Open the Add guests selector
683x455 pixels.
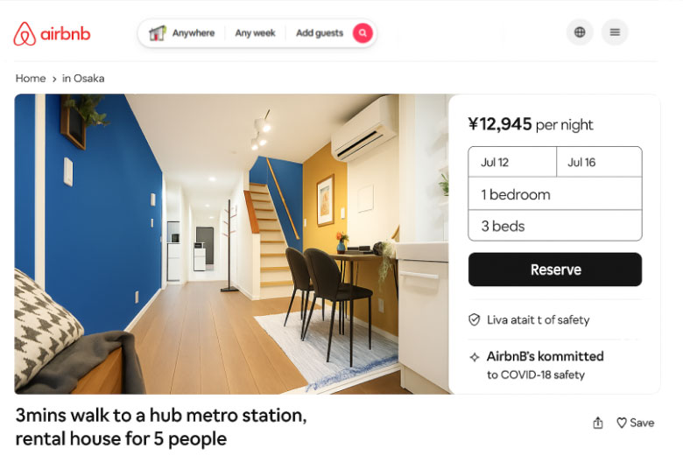(x=320, y=33)
